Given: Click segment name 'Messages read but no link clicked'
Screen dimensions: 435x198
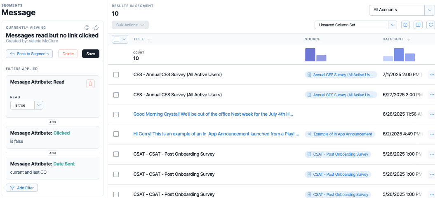Looking at the screenshot, I should 52,35.
